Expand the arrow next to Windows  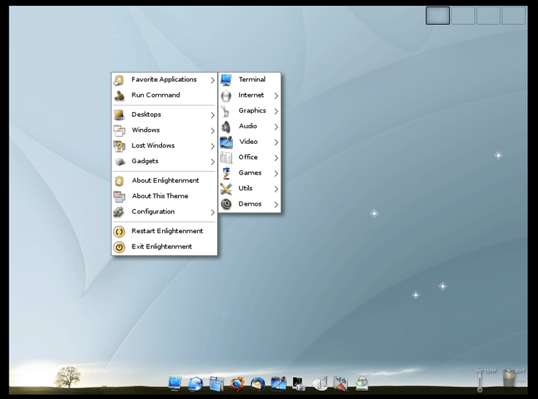(x=213, y=130)
